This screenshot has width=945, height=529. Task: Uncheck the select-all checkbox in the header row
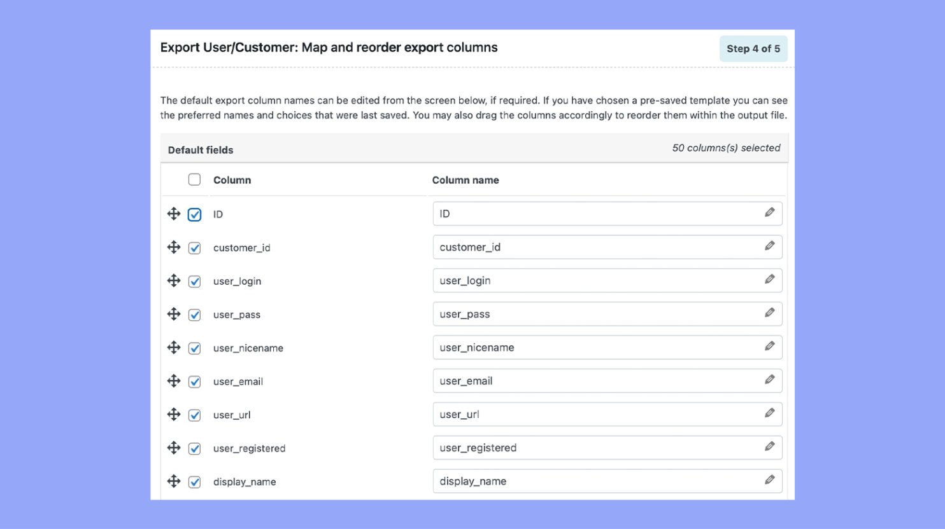pyautogui.click(x=194, y=179)
